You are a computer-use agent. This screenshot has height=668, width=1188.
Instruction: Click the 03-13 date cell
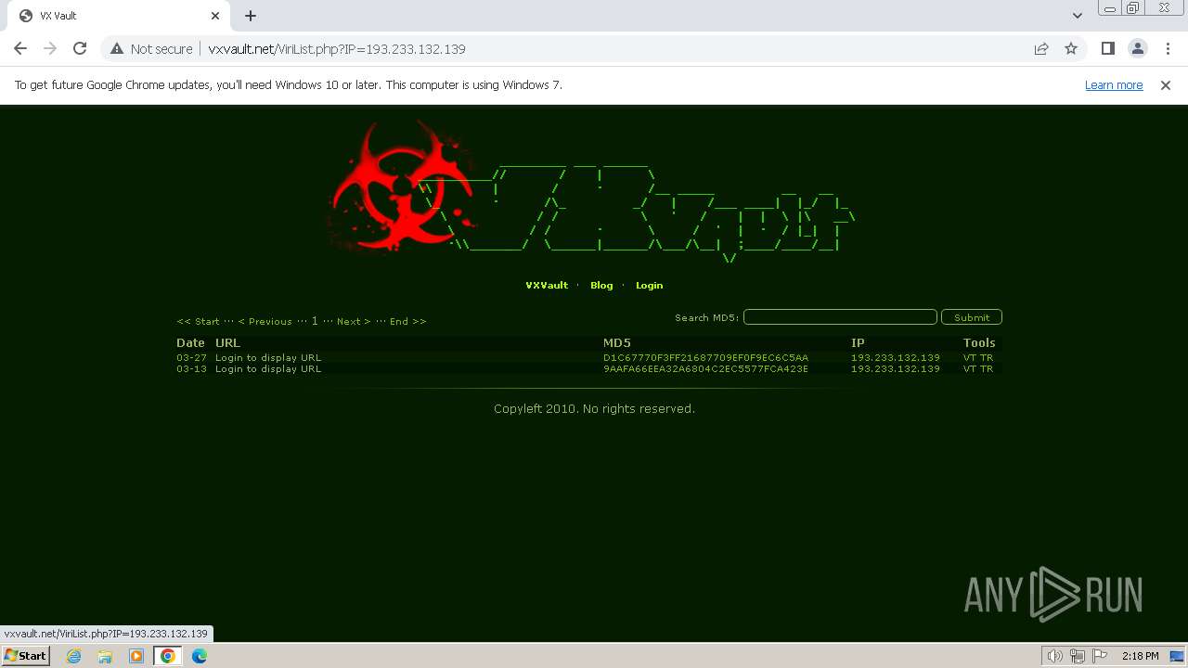click(192, 369)
